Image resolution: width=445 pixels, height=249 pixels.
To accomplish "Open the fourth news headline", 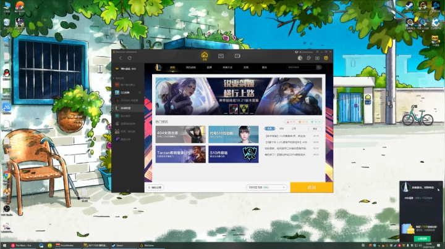I will [286, 155].
